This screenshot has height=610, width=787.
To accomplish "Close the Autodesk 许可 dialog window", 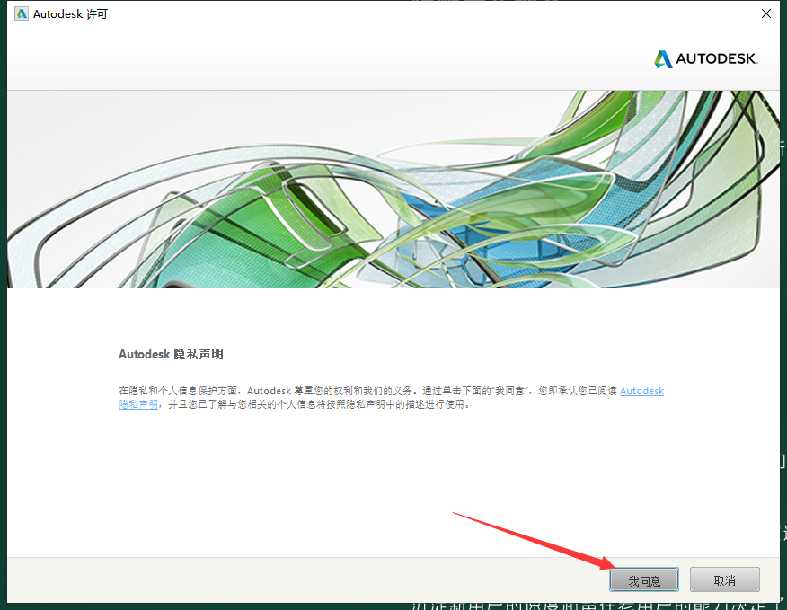I will tap(766, 13).
